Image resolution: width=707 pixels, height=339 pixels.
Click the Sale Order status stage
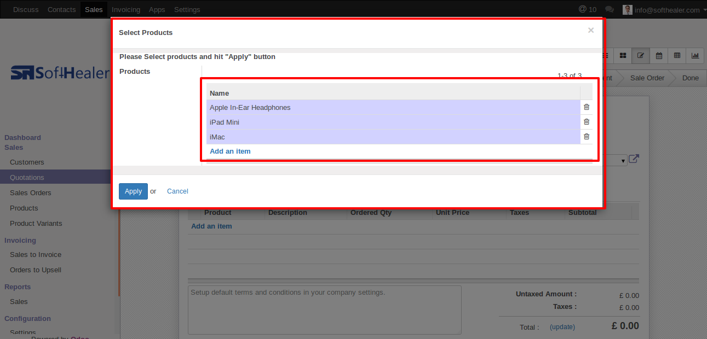pyautogui.click(x=647, y=78)
